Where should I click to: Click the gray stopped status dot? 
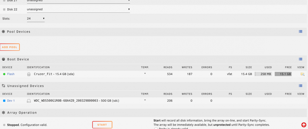click(4, 125)
